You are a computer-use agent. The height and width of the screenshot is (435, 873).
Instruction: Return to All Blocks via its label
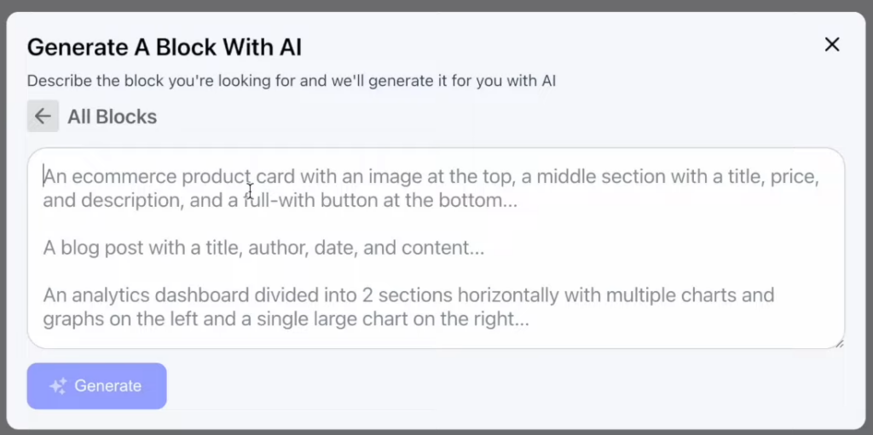112,117
